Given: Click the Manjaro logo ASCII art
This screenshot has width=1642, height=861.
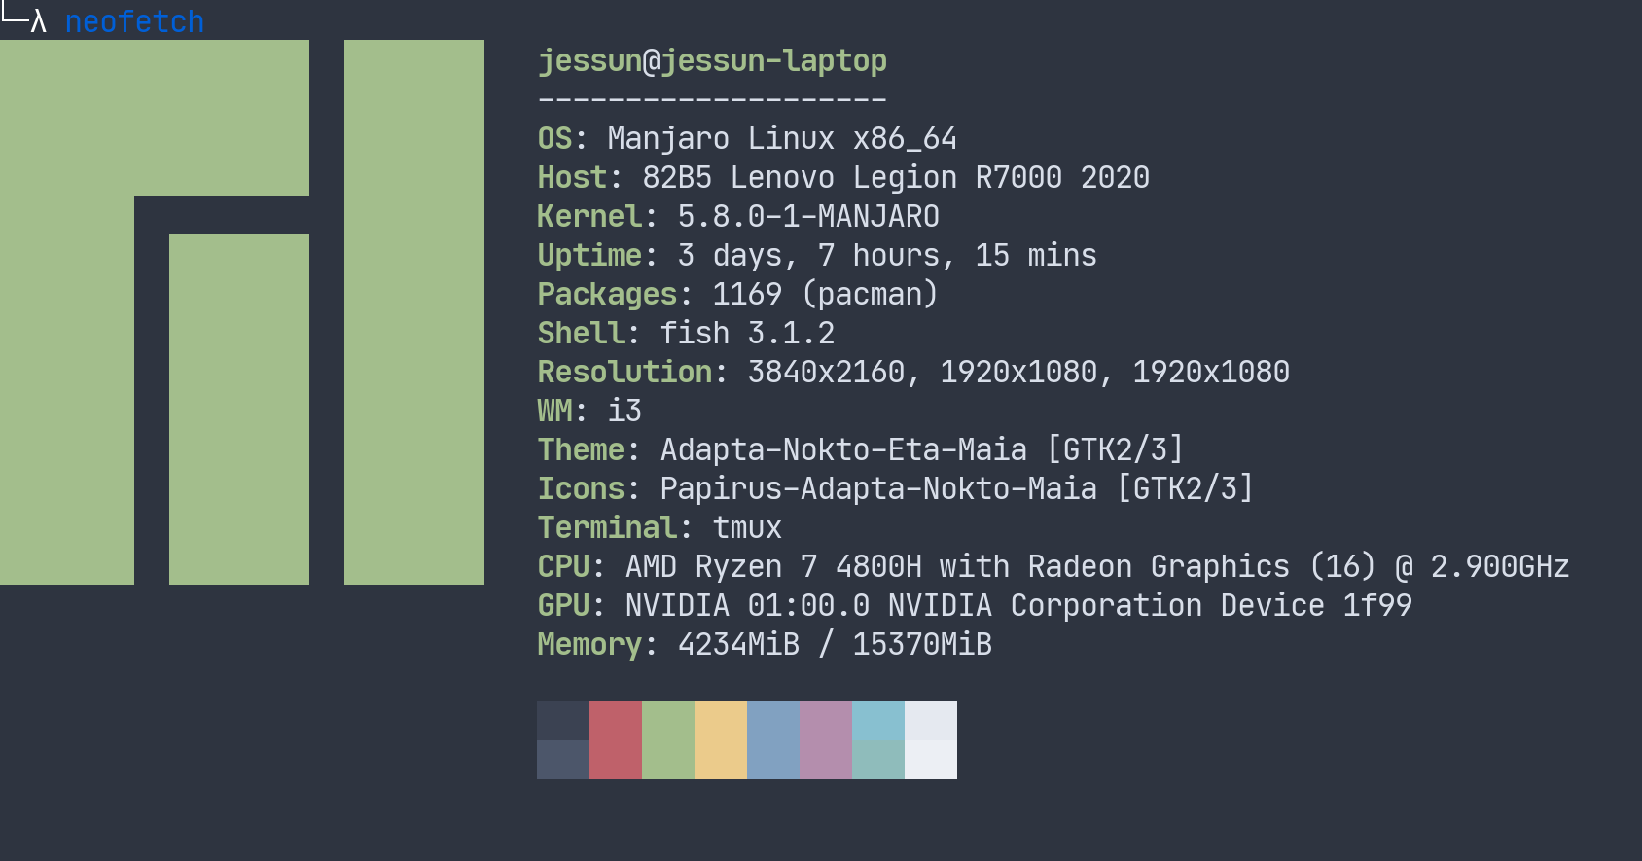Looking at the screenshot, I should click(242, 312).
